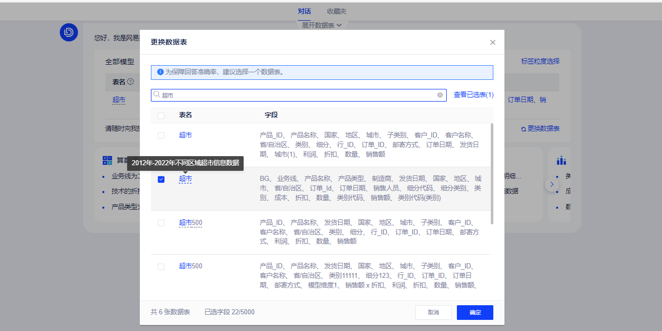Click the bar chart card icon
This screenshot has height=331, width=662.
pos(561,161)
